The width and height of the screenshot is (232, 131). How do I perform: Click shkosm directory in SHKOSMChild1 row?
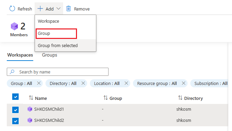183,109
